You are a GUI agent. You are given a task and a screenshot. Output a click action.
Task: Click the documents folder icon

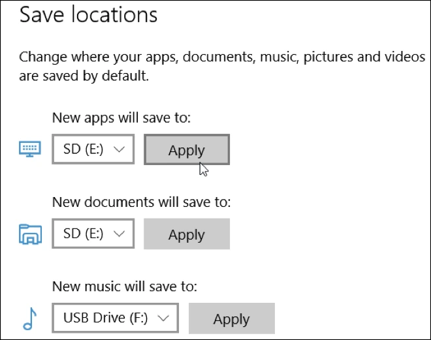pyautogui.click(x=30, y=234)
